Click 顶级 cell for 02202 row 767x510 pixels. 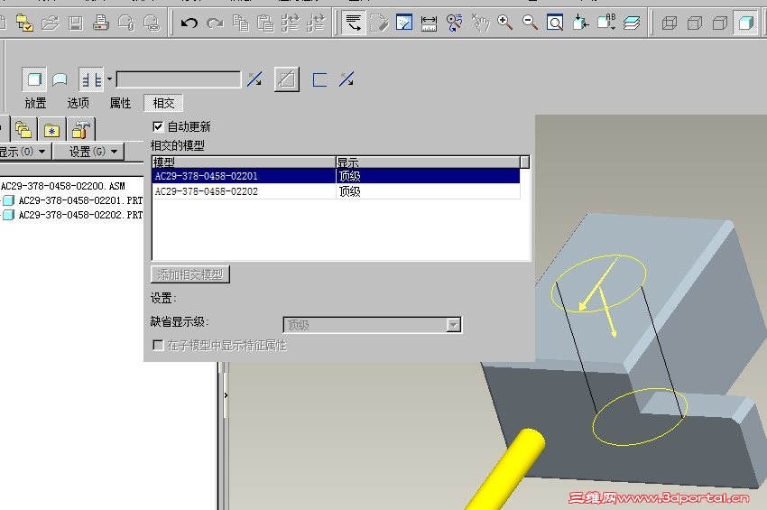point(428,191)
